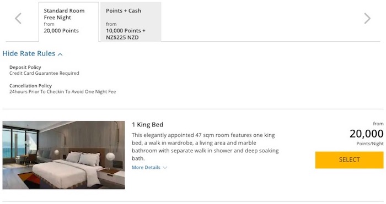Click the 20,000 Points text in first tab
This screenshot has height=204, width=386.
(61, 31)
